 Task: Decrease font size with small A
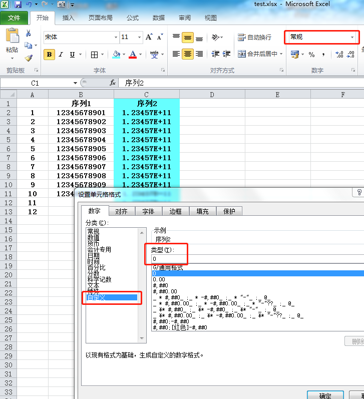(x=160, y=37)
